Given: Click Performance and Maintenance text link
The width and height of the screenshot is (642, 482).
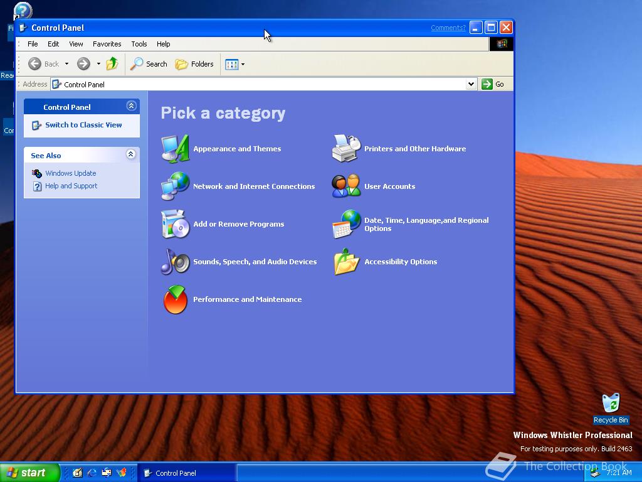Looking at the screenshot, I should tap(247, 299).
